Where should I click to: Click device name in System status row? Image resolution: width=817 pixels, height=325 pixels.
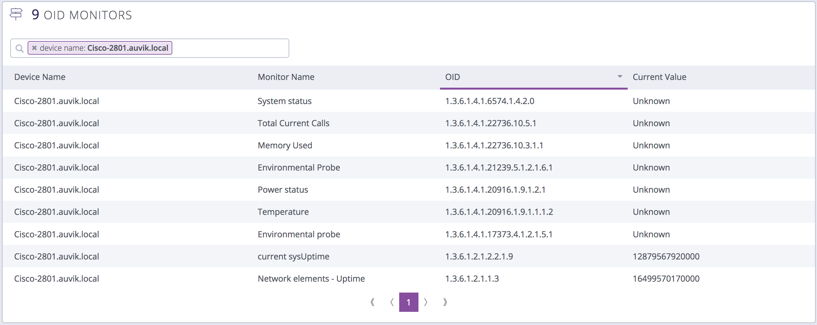(x=57, y=101)
